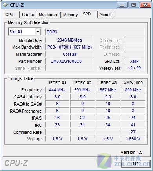Click the XMP-1600 column header
This screenshot has width=153, height=171.
pos(133,83)
